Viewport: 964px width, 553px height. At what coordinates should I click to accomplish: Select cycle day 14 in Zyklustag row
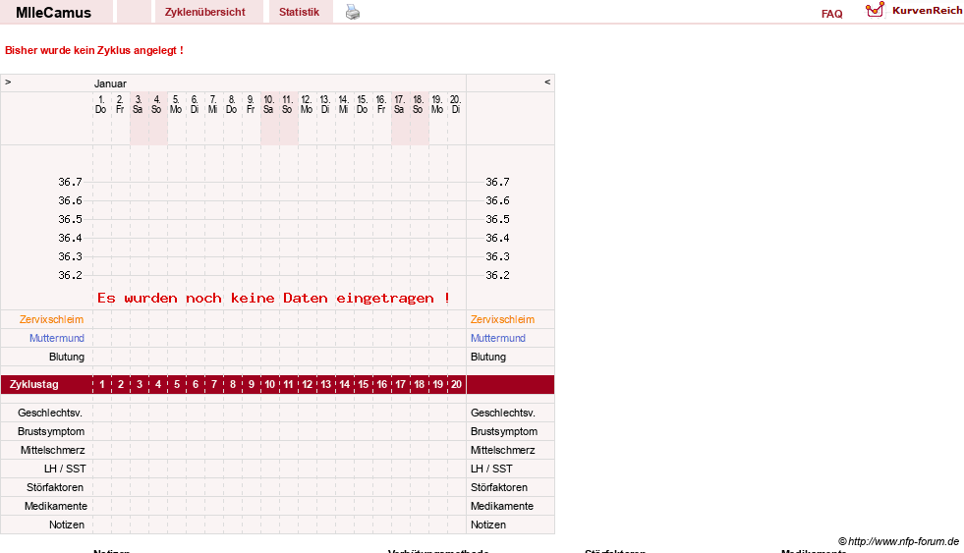click(344, 385)
